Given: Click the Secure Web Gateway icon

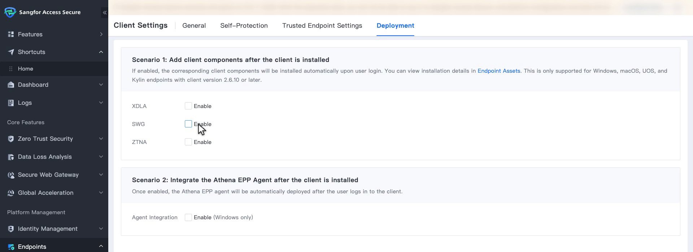Looking at the screenshot, I should point(11,175).
